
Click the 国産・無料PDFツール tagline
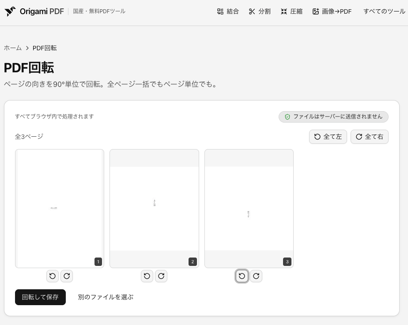(x=99, y=11)
